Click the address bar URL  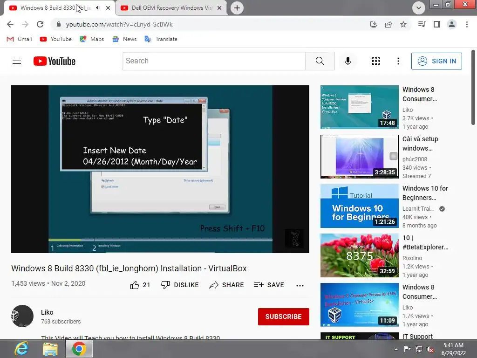click(119, 24)
